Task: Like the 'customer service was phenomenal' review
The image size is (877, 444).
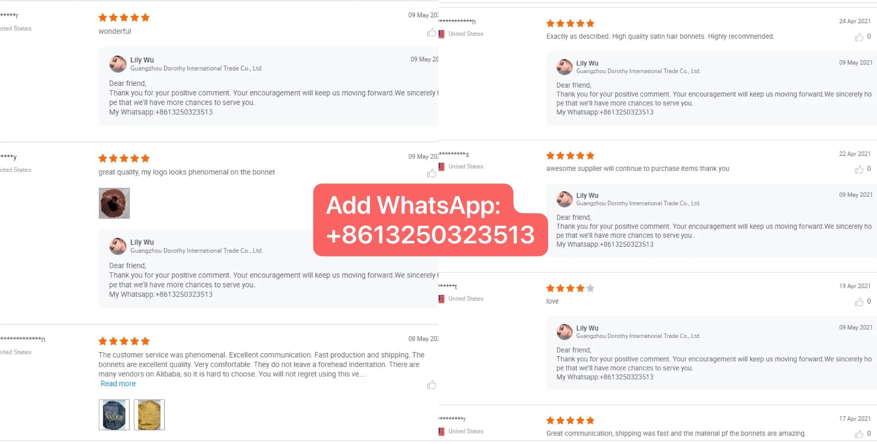Action: coord(432,385)
